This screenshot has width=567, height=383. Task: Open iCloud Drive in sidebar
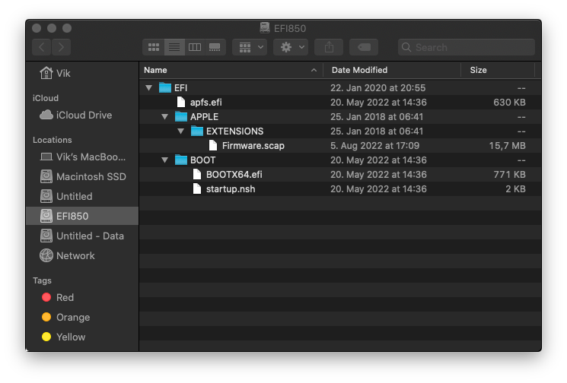coord(82,116)
